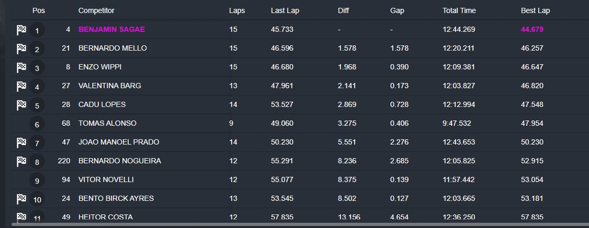
Task: Click the checkered flag for Bernardo Mello
Action: 21,49
